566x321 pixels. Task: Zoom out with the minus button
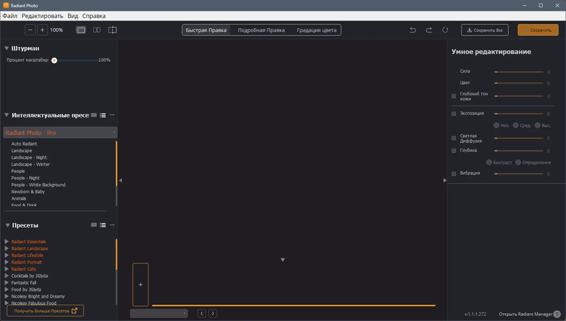coord(30,30)
